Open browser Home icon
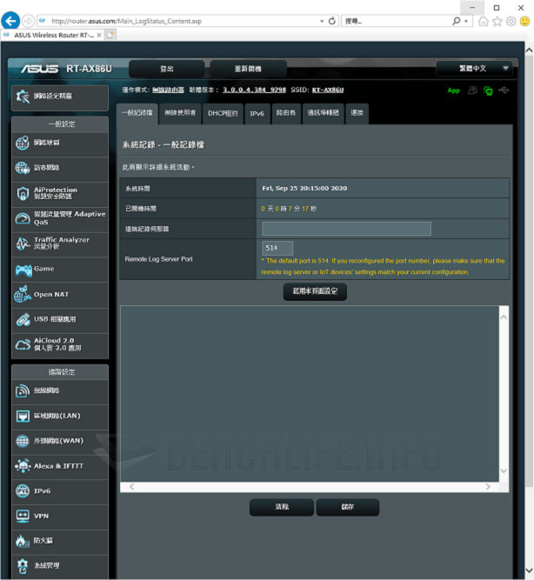 click(x=483, y=22)
